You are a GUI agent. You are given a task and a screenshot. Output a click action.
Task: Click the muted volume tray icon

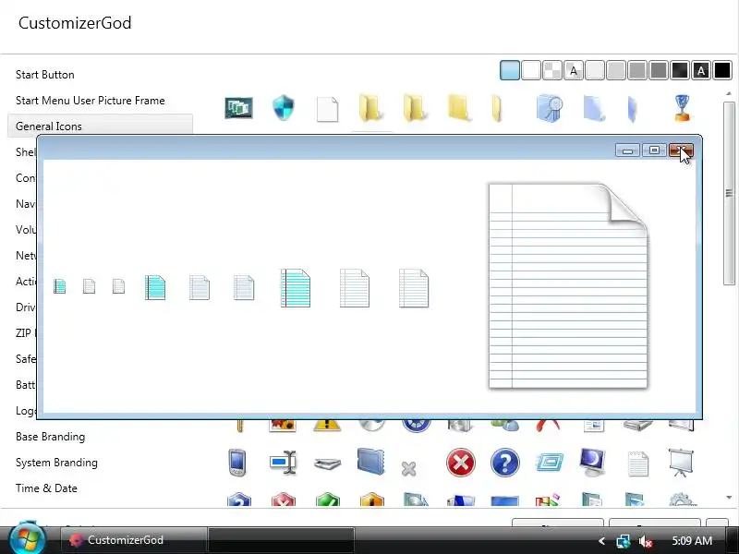[646, 541]
